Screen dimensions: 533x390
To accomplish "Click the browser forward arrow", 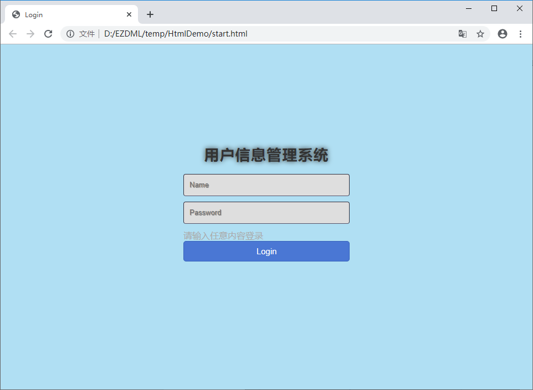I will [x=30, y=34].
